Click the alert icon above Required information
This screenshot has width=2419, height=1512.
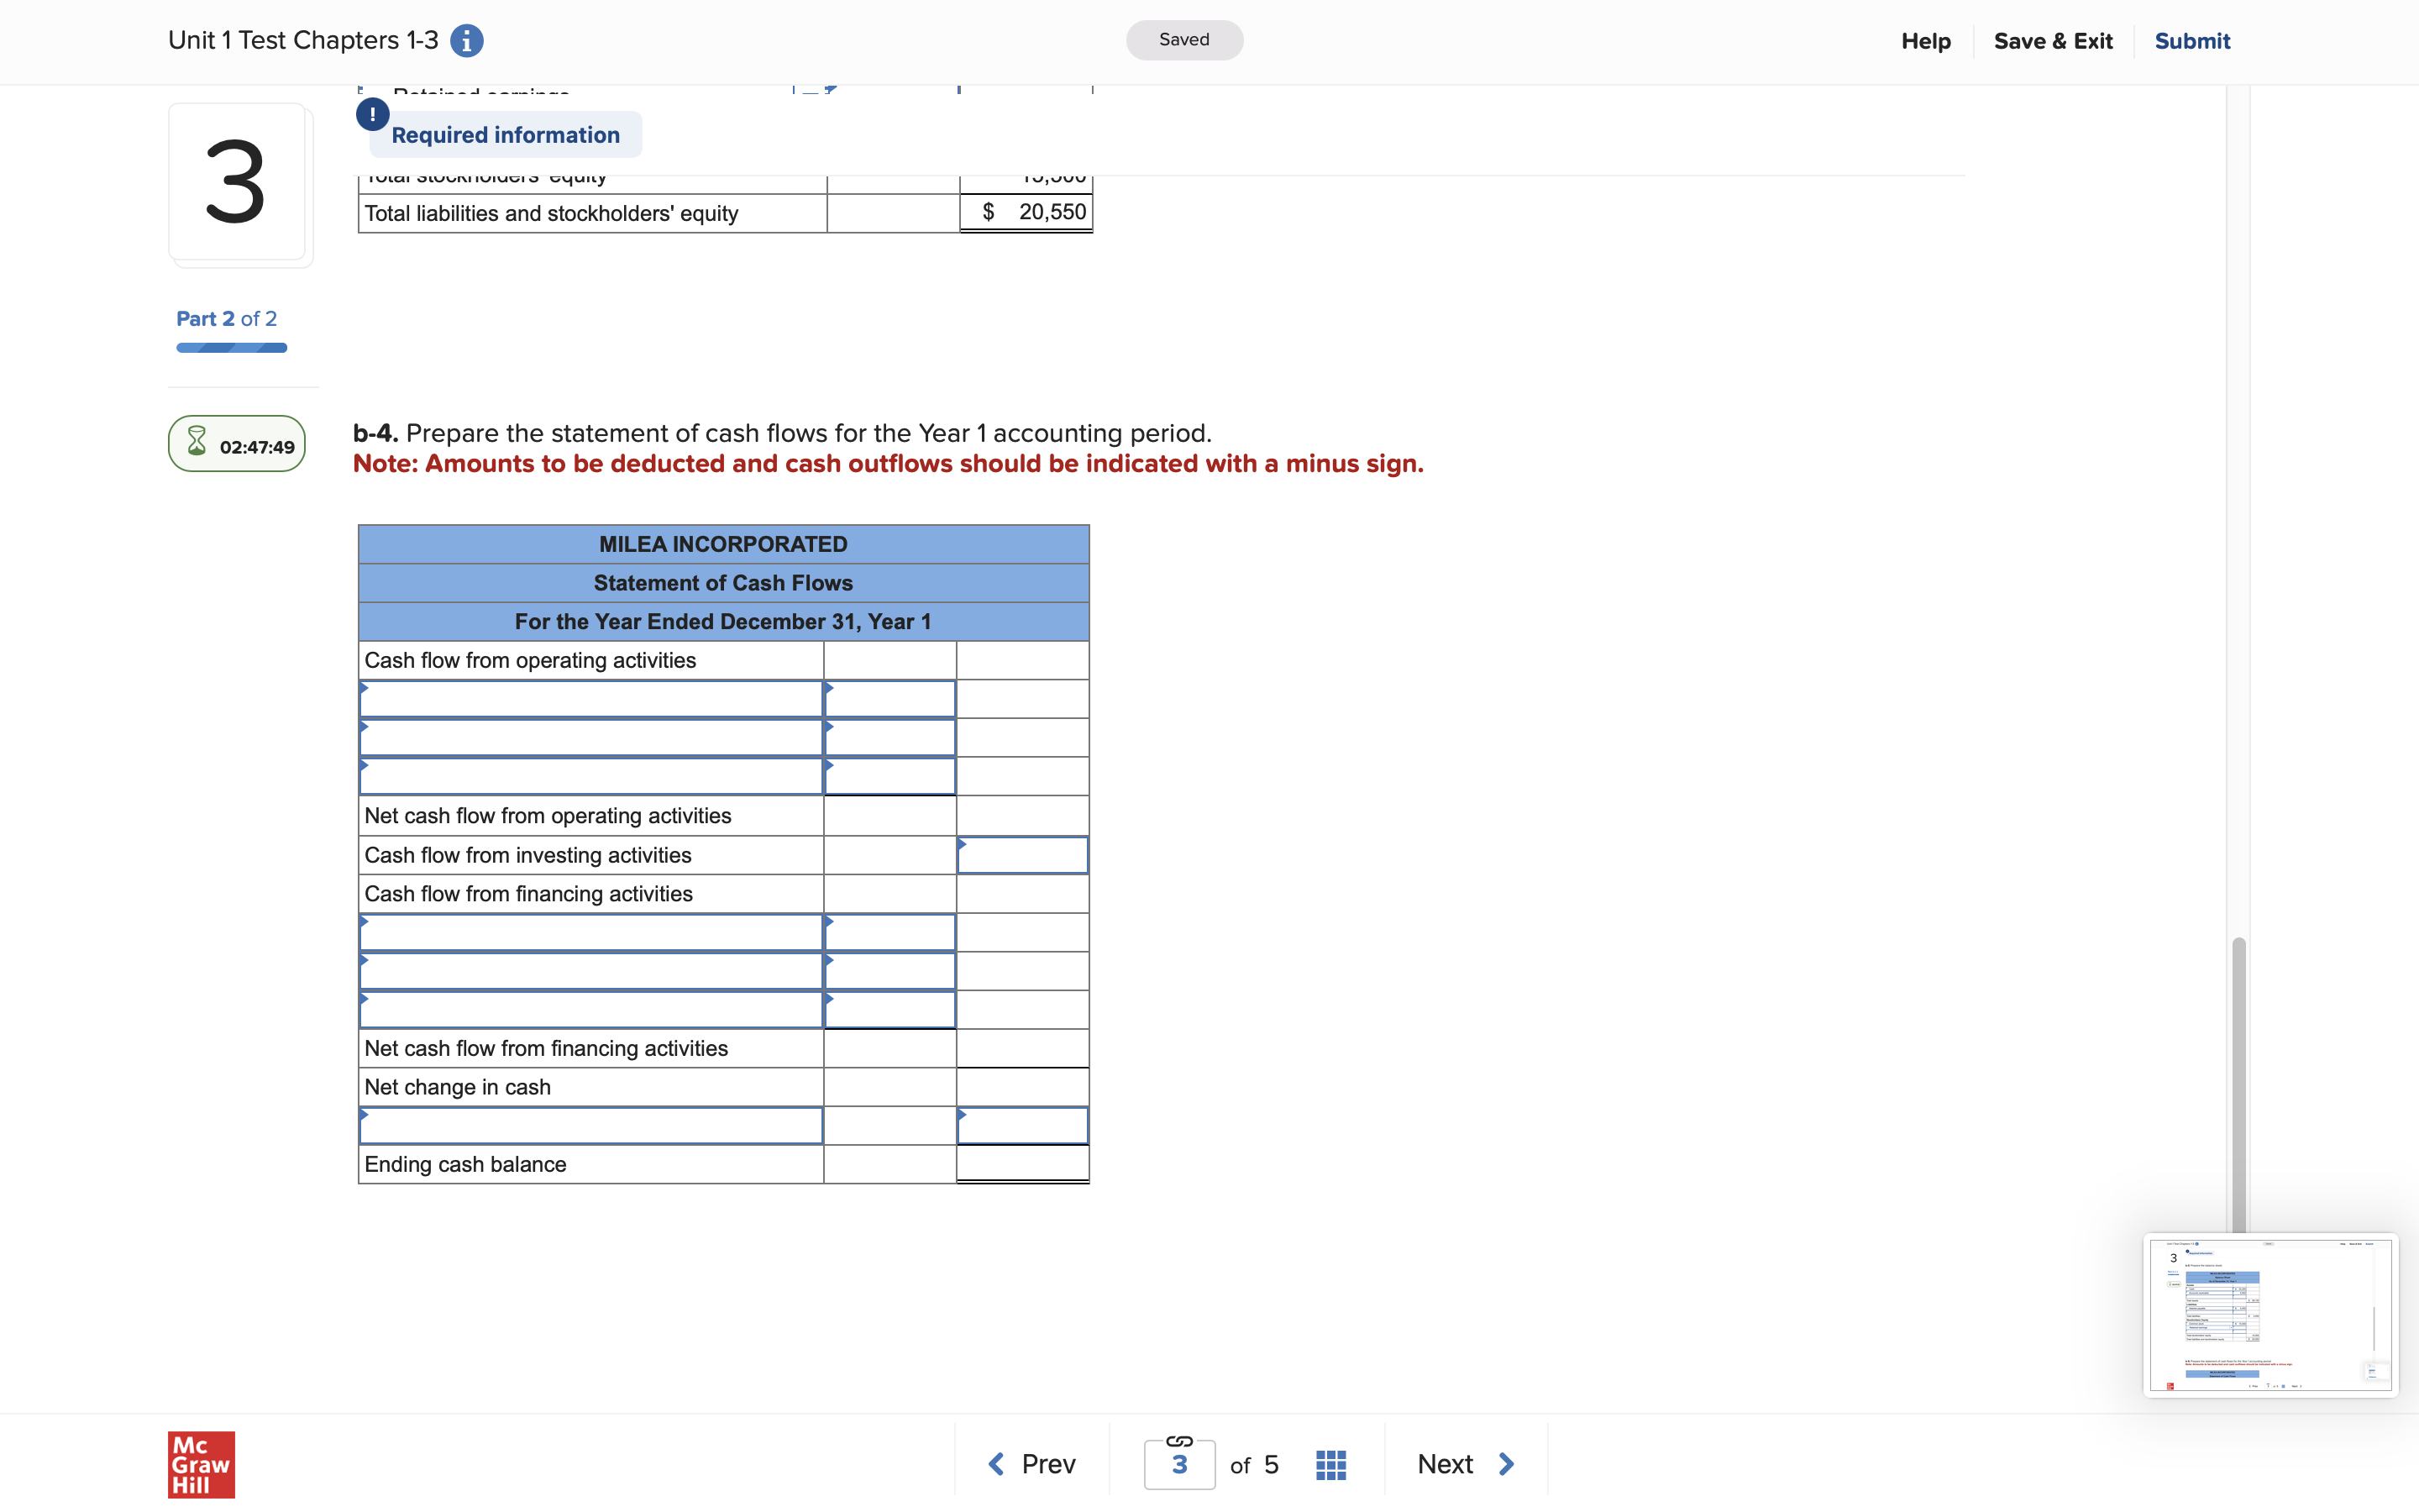[372, 114]
